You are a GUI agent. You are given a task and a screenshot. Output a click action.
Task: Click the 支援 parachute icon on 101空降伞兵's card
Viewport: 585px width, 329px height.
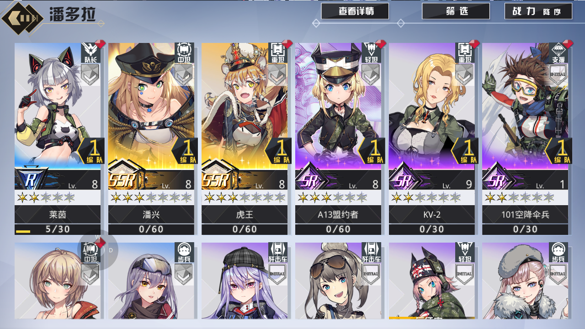pyautogui.click(x=558, y=53)
